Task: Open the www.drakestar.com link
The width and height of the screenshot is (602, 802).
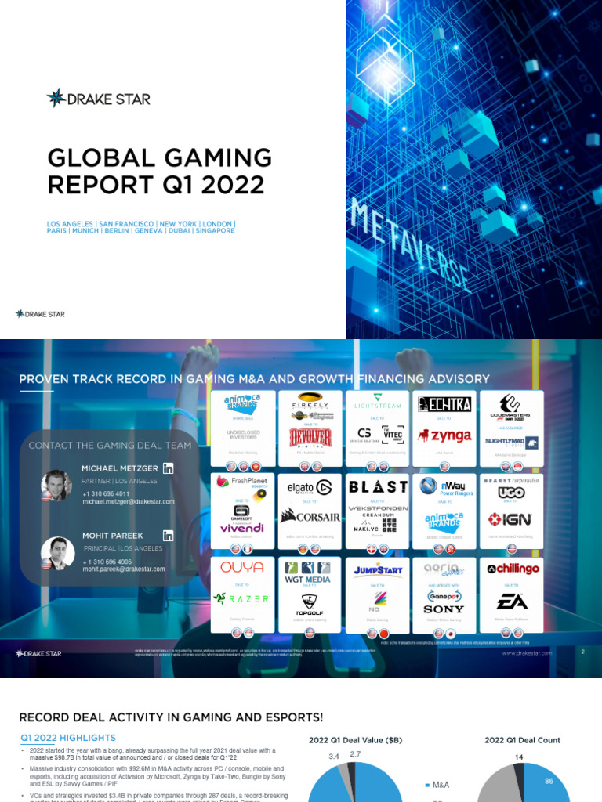Action: 527,653
